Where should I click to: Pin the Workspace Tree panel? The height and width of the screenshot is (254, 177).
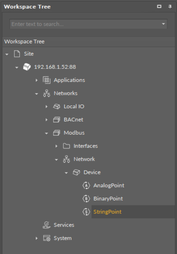tap(170, 6)
